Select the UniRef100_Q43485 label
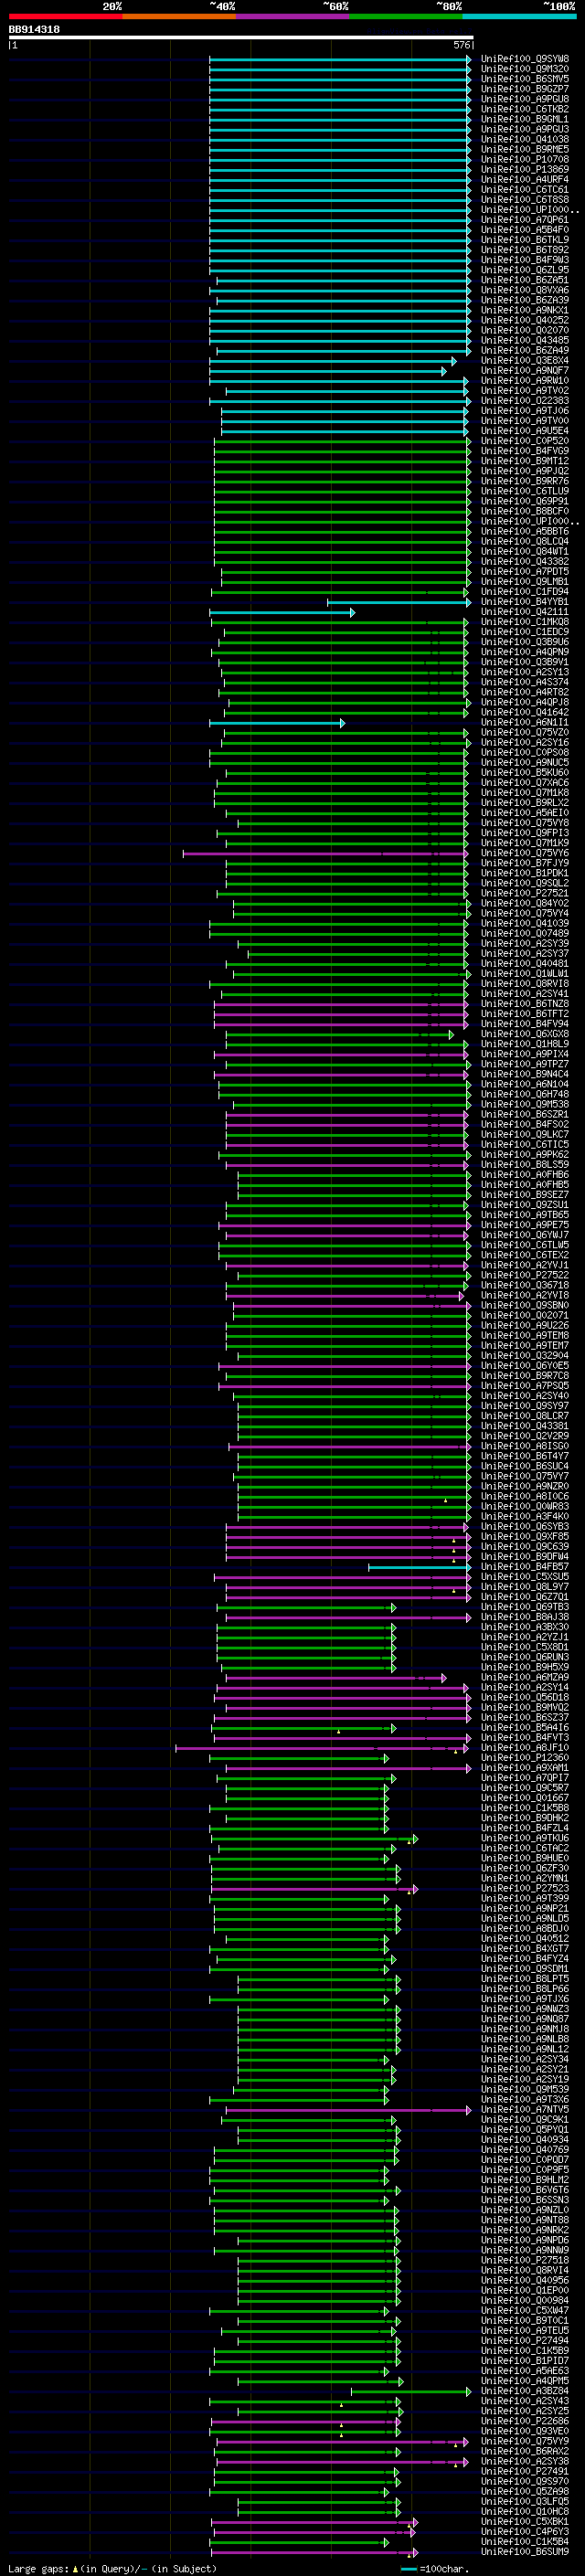The image size is (585, 2576). [525, 340]
